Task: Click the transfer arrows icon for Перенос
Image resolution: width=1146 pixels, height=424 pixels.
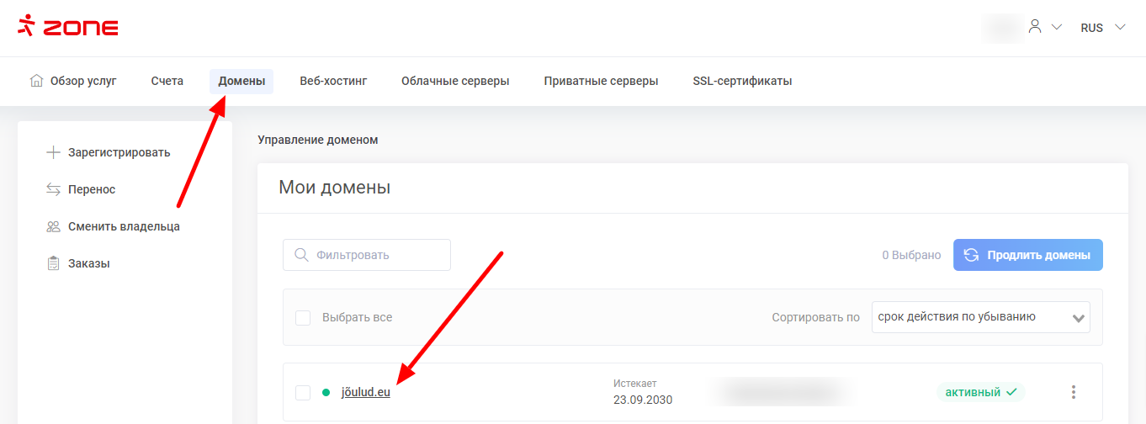Action: click(x=53, y=189)
